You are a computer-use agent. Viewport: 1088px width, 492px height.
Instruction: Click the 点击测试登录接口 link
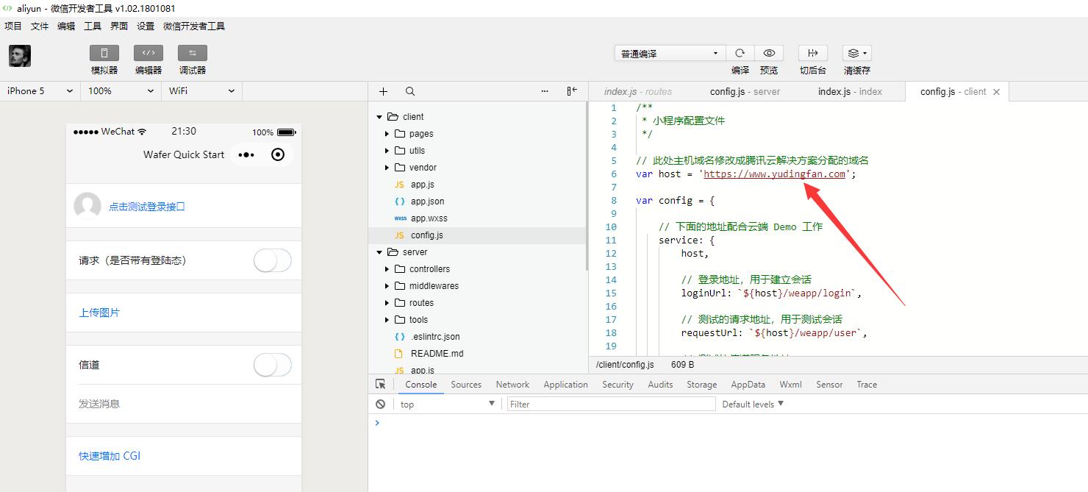click(x=147, y=207)
